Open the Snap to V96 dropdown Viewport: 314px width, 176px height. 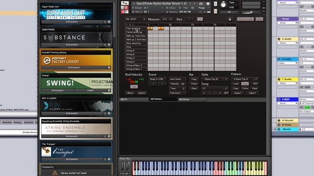(x=157, y=79)
